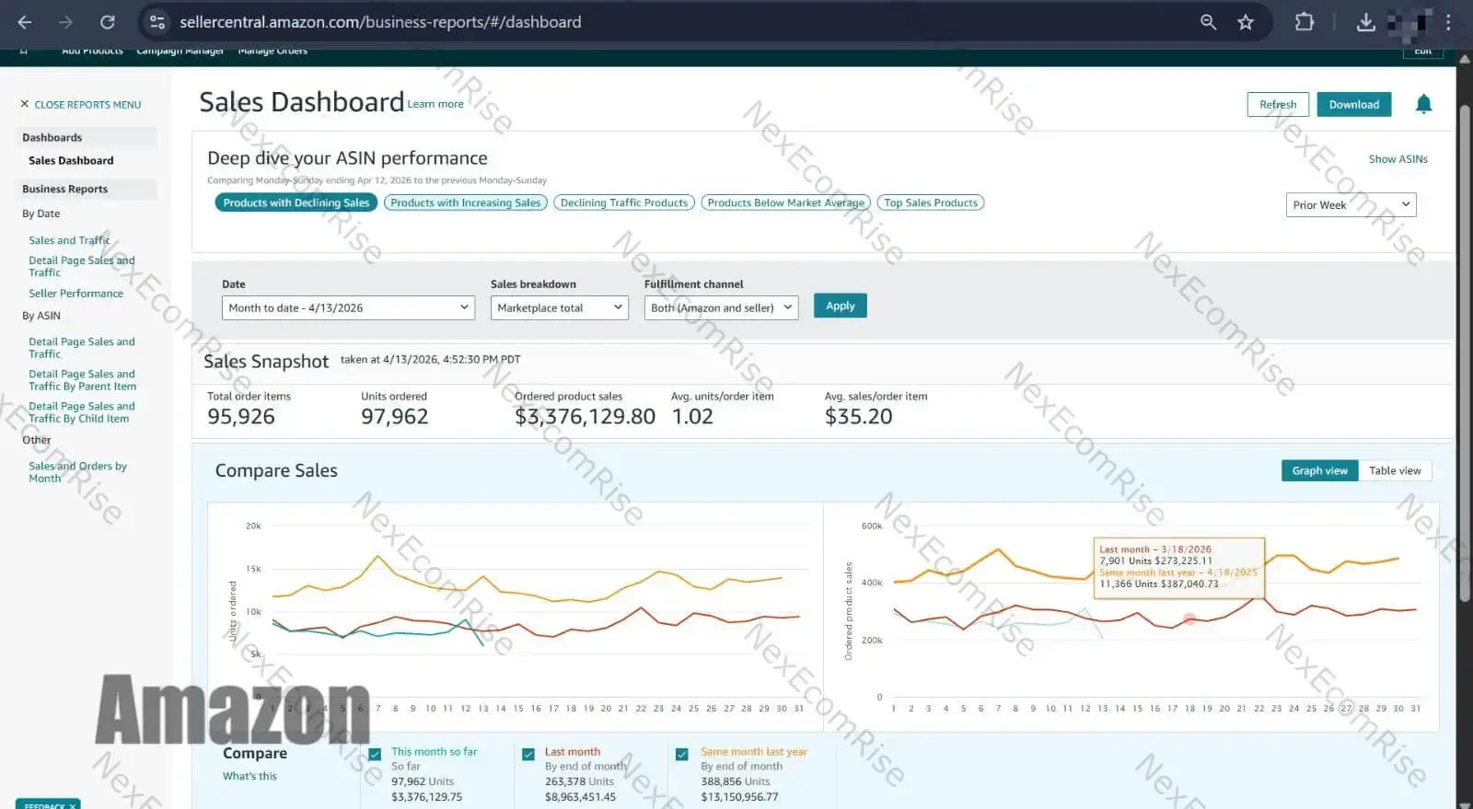Image resolution: width=1473 pixels, height=809 pixels.
Task: Toggle the 'Same month last year' checkbox
Action: point(682,754)
